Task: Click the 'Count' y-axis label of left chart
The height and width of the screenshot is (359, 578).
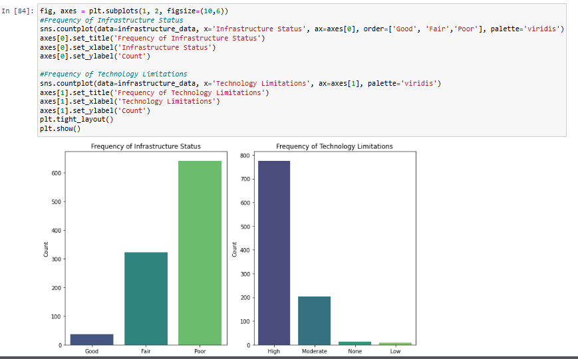Action: click(x=46, y=249)
